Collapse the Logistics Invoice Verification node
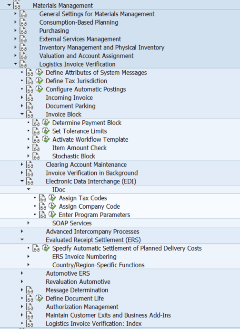This screenshot has height=329, width=240. (15, 64)
